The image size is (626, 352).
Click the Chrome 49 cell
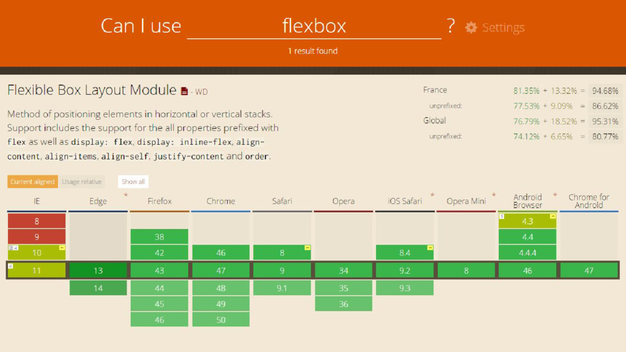[x=221, y=304]
